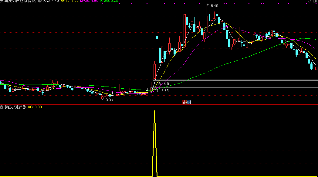Click the 3.39 low price label

click(110, 99)
